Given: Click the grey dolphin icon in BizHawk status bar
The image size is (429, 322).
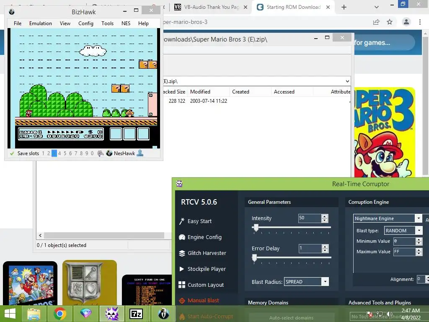Looking at the screenshot, I should 101,153.
